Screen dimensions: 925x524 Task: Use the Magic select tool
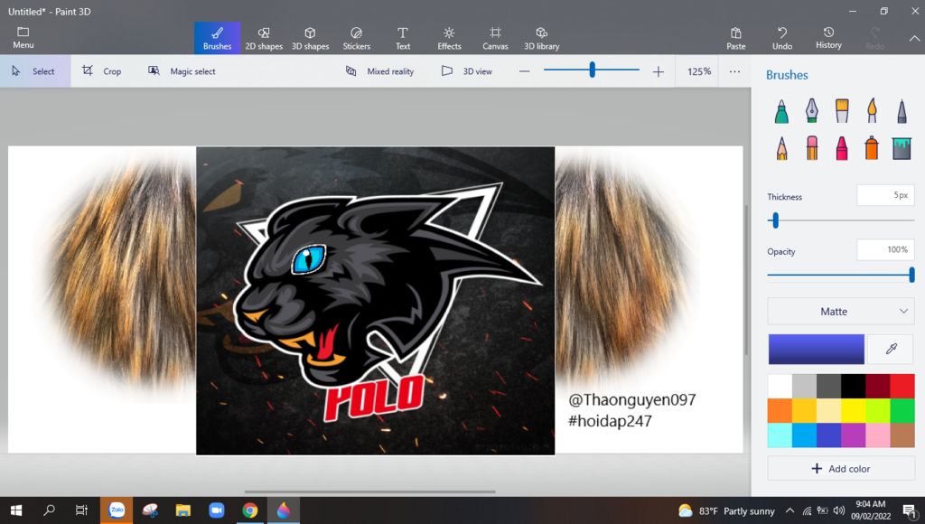[182, 71]
